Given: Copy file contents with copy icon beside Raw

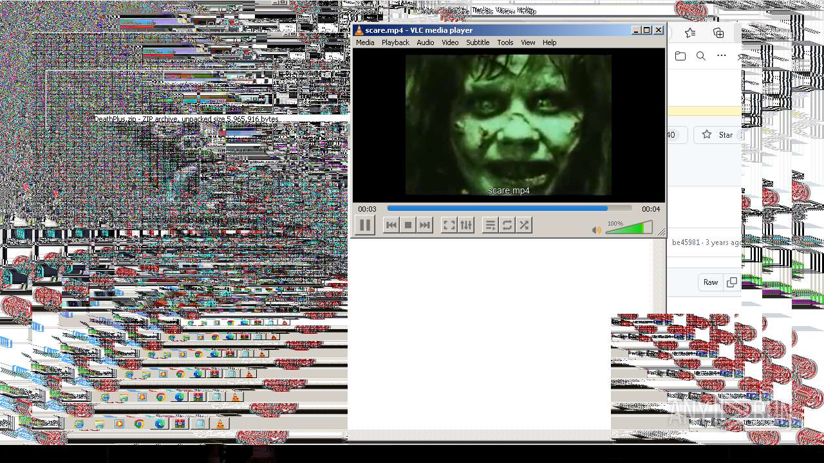Looking at the screenshot, I should (x=731, y=282).
